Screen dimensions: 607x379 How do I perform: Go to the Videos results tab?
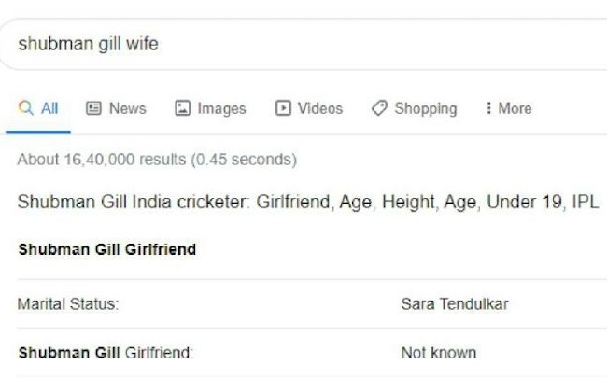[x=319, y=108]
